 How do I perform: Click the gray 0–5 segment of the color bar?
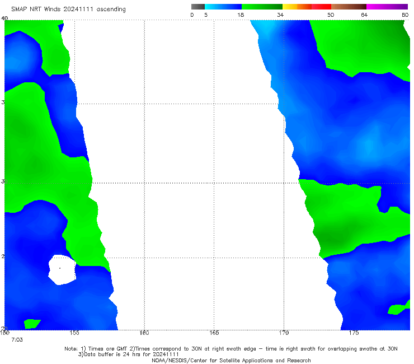[x=198, y=7]
